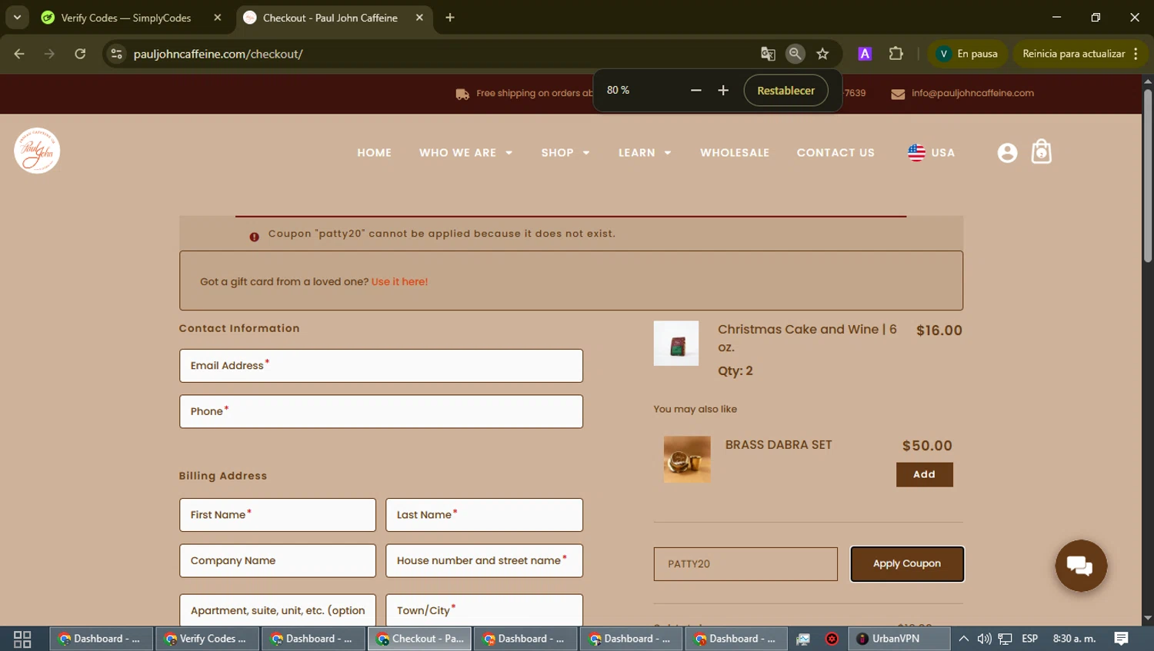This screenshot has width=1154, height=651.
Task: Open the UrbanVPN taskbar item
Action: pyautogui.click(x=897, y=639)
